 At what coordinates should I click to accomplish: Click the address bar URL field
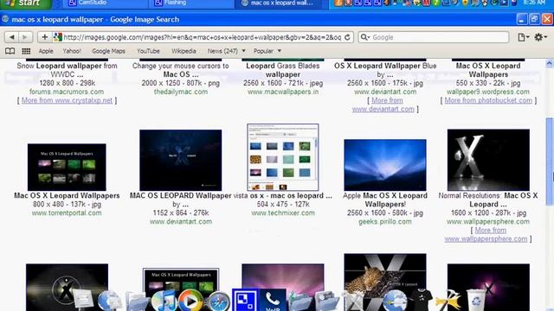(202, 37)
